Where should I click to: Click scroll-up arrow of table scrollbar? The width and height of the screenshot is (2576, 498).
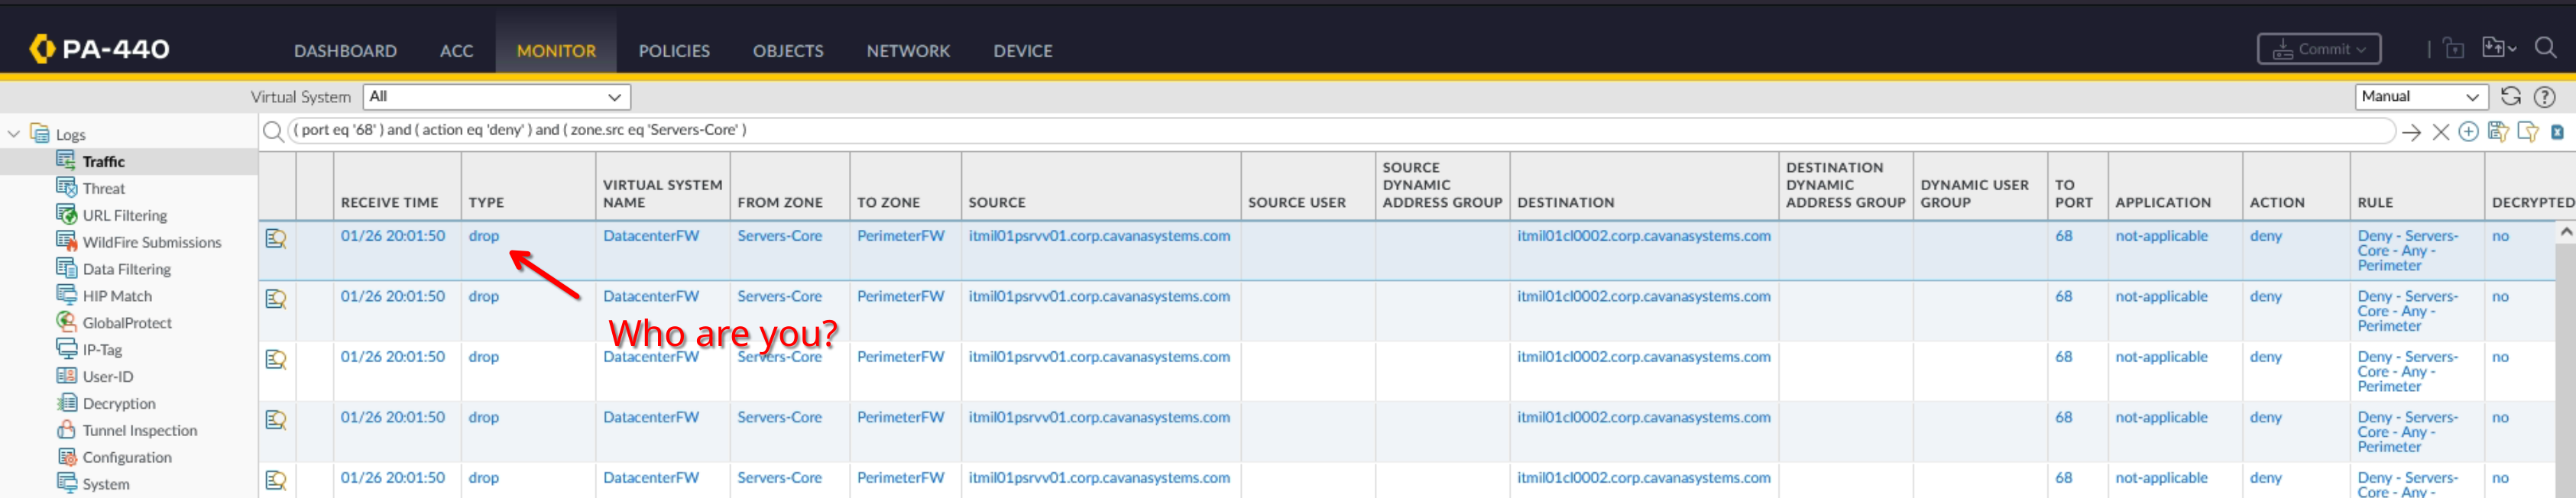2565,232
